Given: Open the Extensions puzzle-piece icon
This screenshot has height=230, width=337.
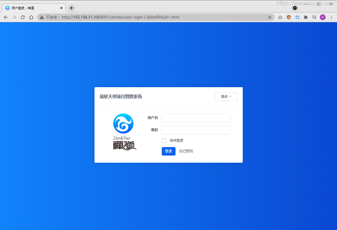Looking at the screenshot, I should (305, 17).
